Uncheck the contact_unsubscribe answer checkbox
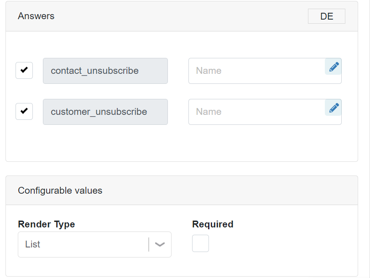 (24, 70)
